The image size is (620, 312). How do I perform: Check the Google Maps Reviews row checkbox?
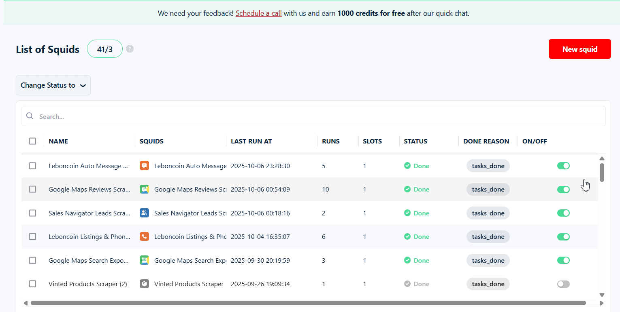click(x=32, y=189)
